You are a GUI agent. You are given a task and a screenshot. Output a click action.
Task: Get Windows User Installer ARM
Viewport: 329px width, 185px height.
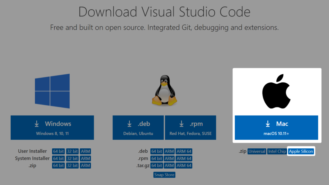[85, 151]
